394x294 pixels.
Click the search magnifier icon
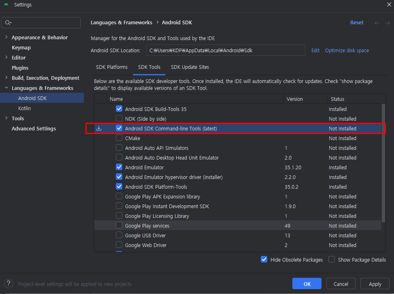pos(8,23)
